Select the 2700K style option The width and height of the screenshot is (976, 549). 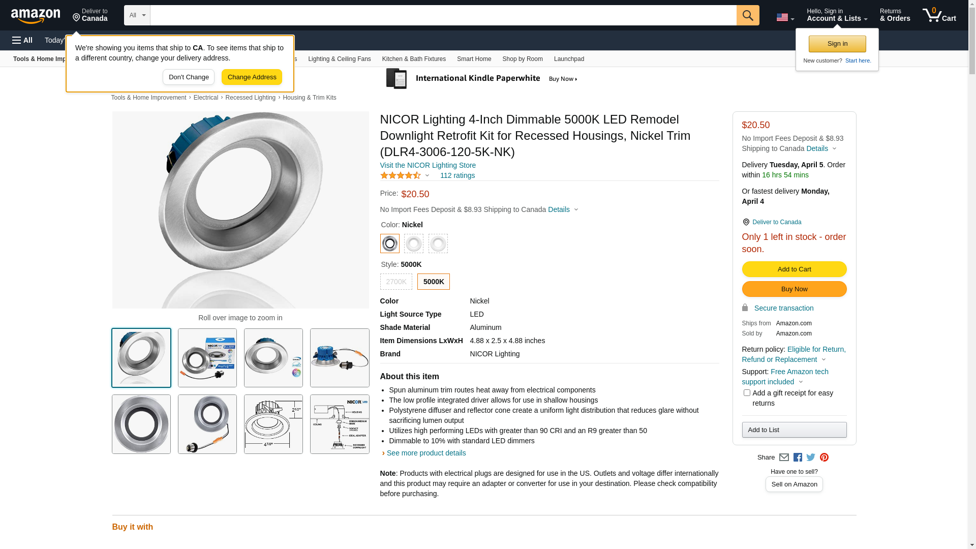pyautogui.click(x=396, y=282)
